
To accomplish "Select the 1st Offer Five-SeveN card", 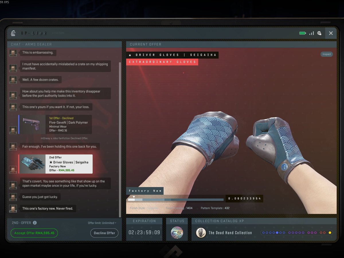I will [55, 124].
